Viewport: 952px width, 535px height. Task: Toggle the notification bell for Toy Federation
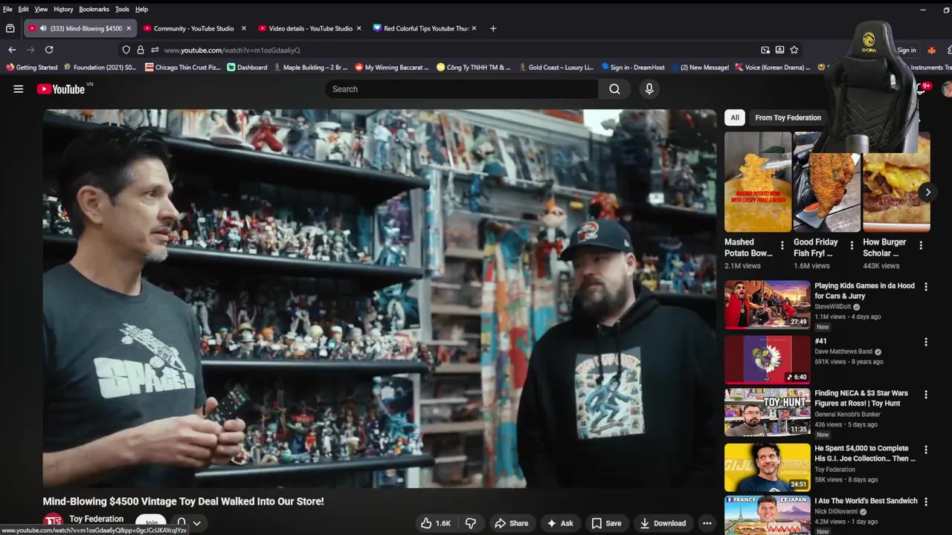pyautogui.click(x=181, y=523)
